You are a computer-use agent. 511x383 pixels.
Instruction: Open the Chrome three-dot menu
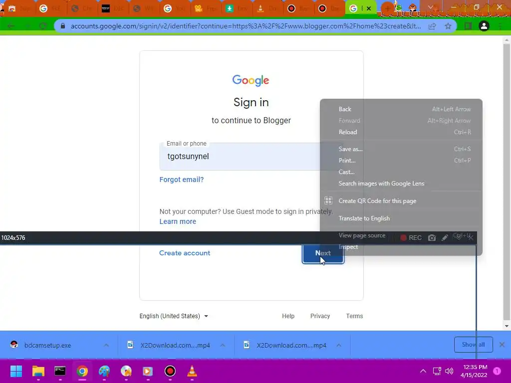(500, 26)
